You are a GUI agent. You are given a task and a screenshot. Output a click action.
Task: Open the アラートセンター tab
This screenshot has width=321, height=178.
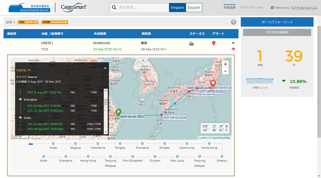click(x=252, y=7)
